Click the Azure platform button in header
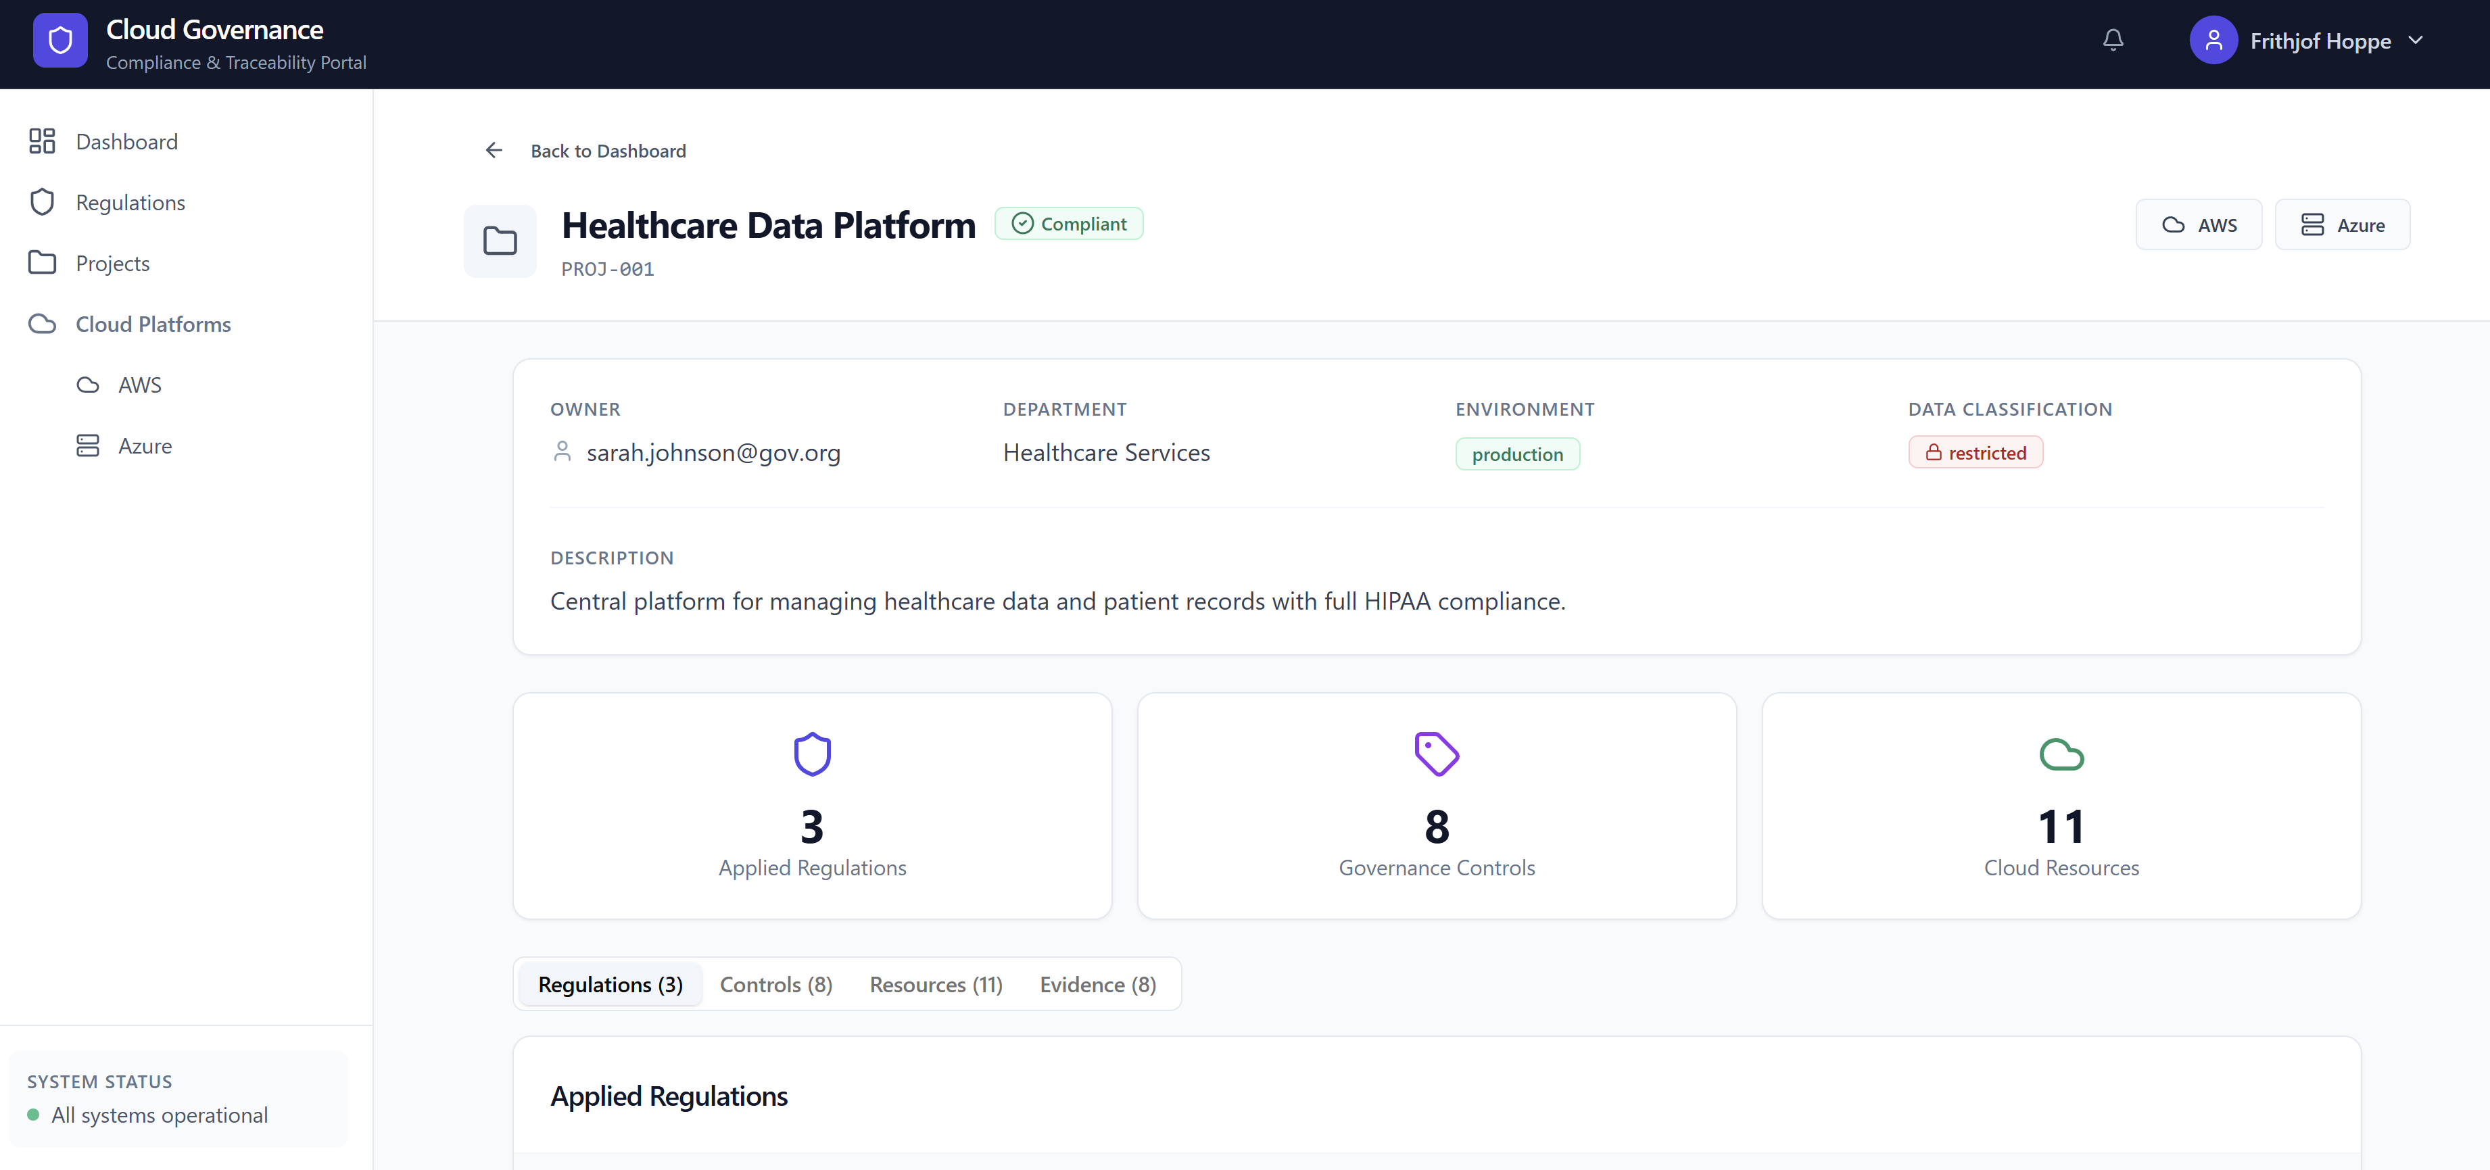 [2341, 224]
